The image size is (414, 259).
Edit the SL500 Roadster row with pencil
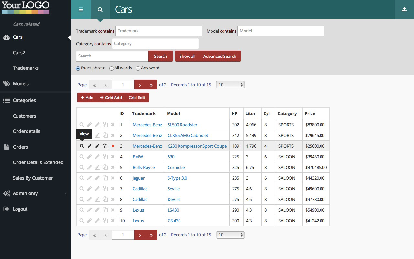click(x=90, y=125)
